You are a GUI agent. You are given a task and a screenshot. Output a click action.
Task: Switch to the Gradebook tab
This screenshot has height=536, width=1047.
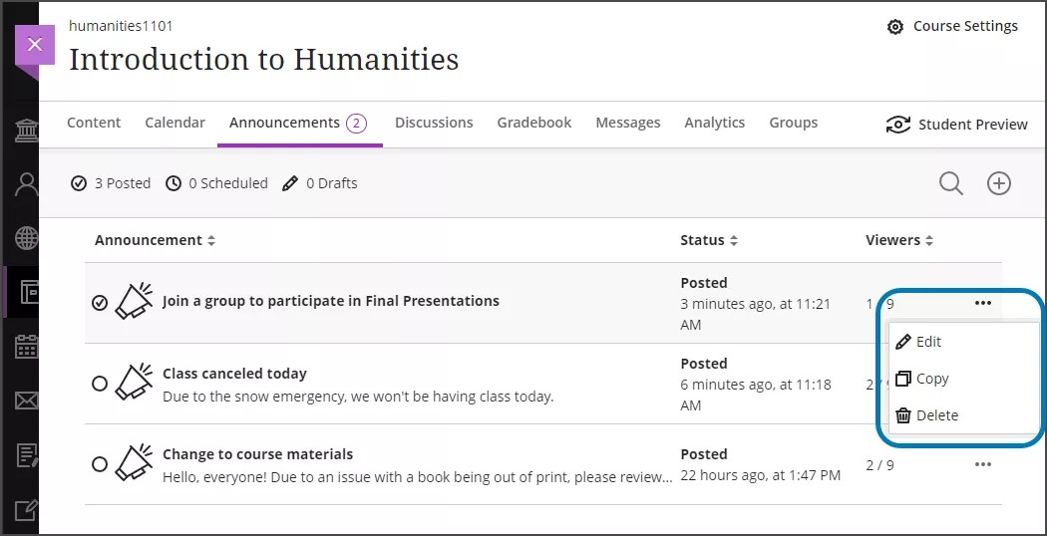(x=534, y=123)
